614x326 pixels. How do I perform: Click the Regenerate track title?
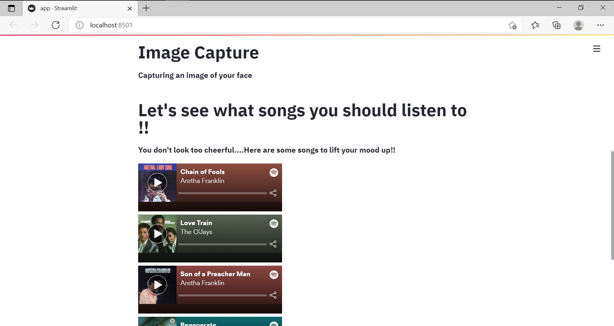pyautogui.click(x=198, y=324)
